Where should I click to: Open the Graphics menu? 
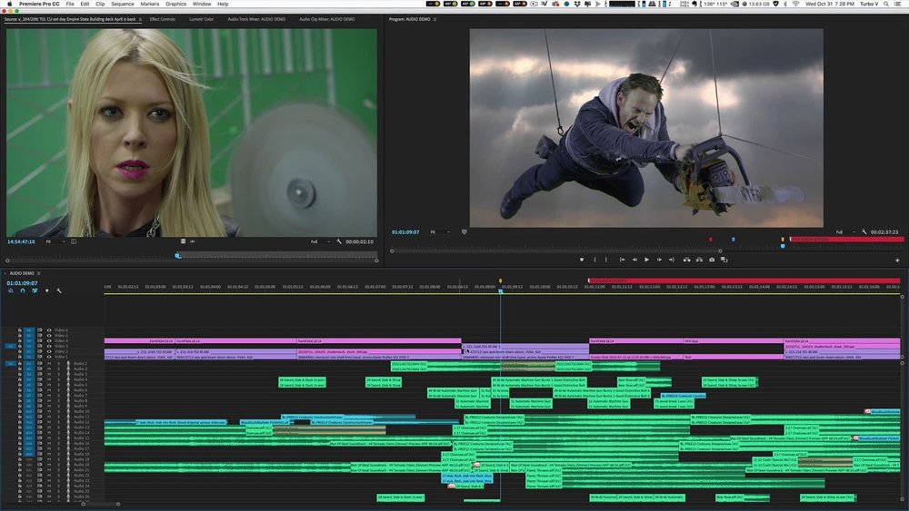click(175, 4)
